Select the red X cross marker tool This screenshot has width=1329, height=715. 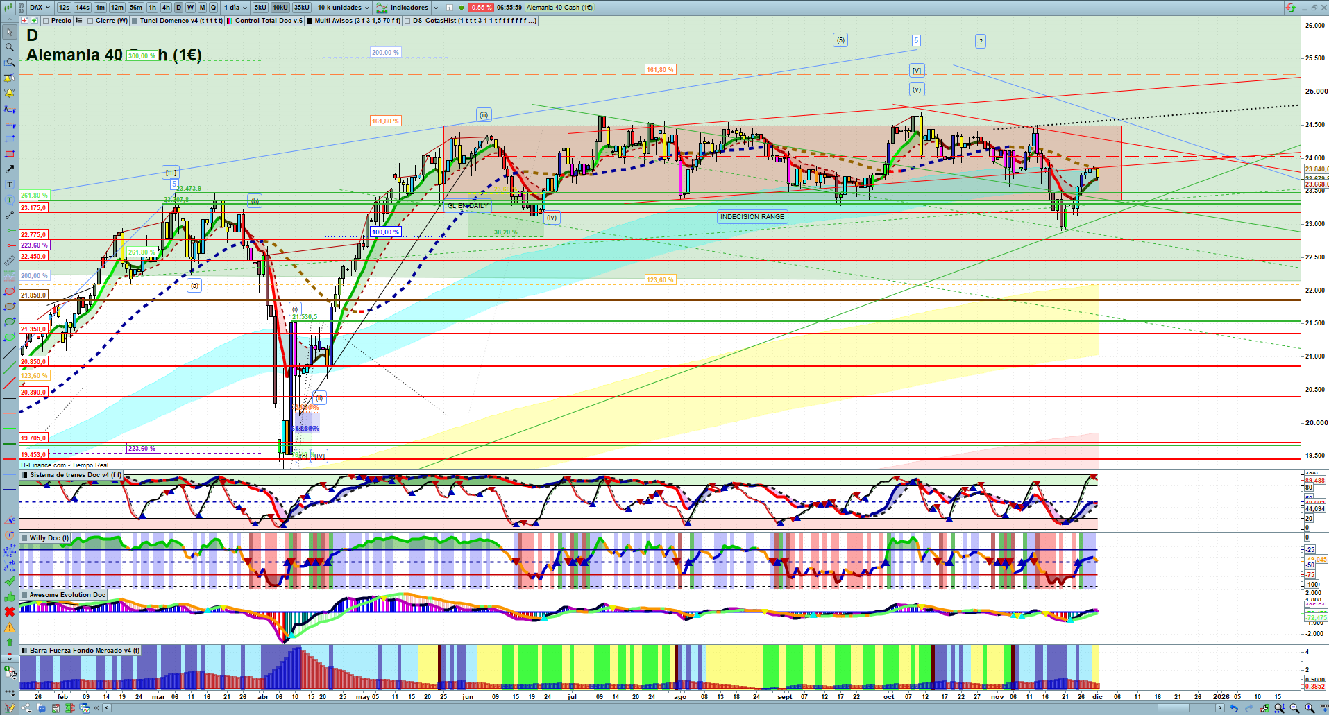click(10, 612)
